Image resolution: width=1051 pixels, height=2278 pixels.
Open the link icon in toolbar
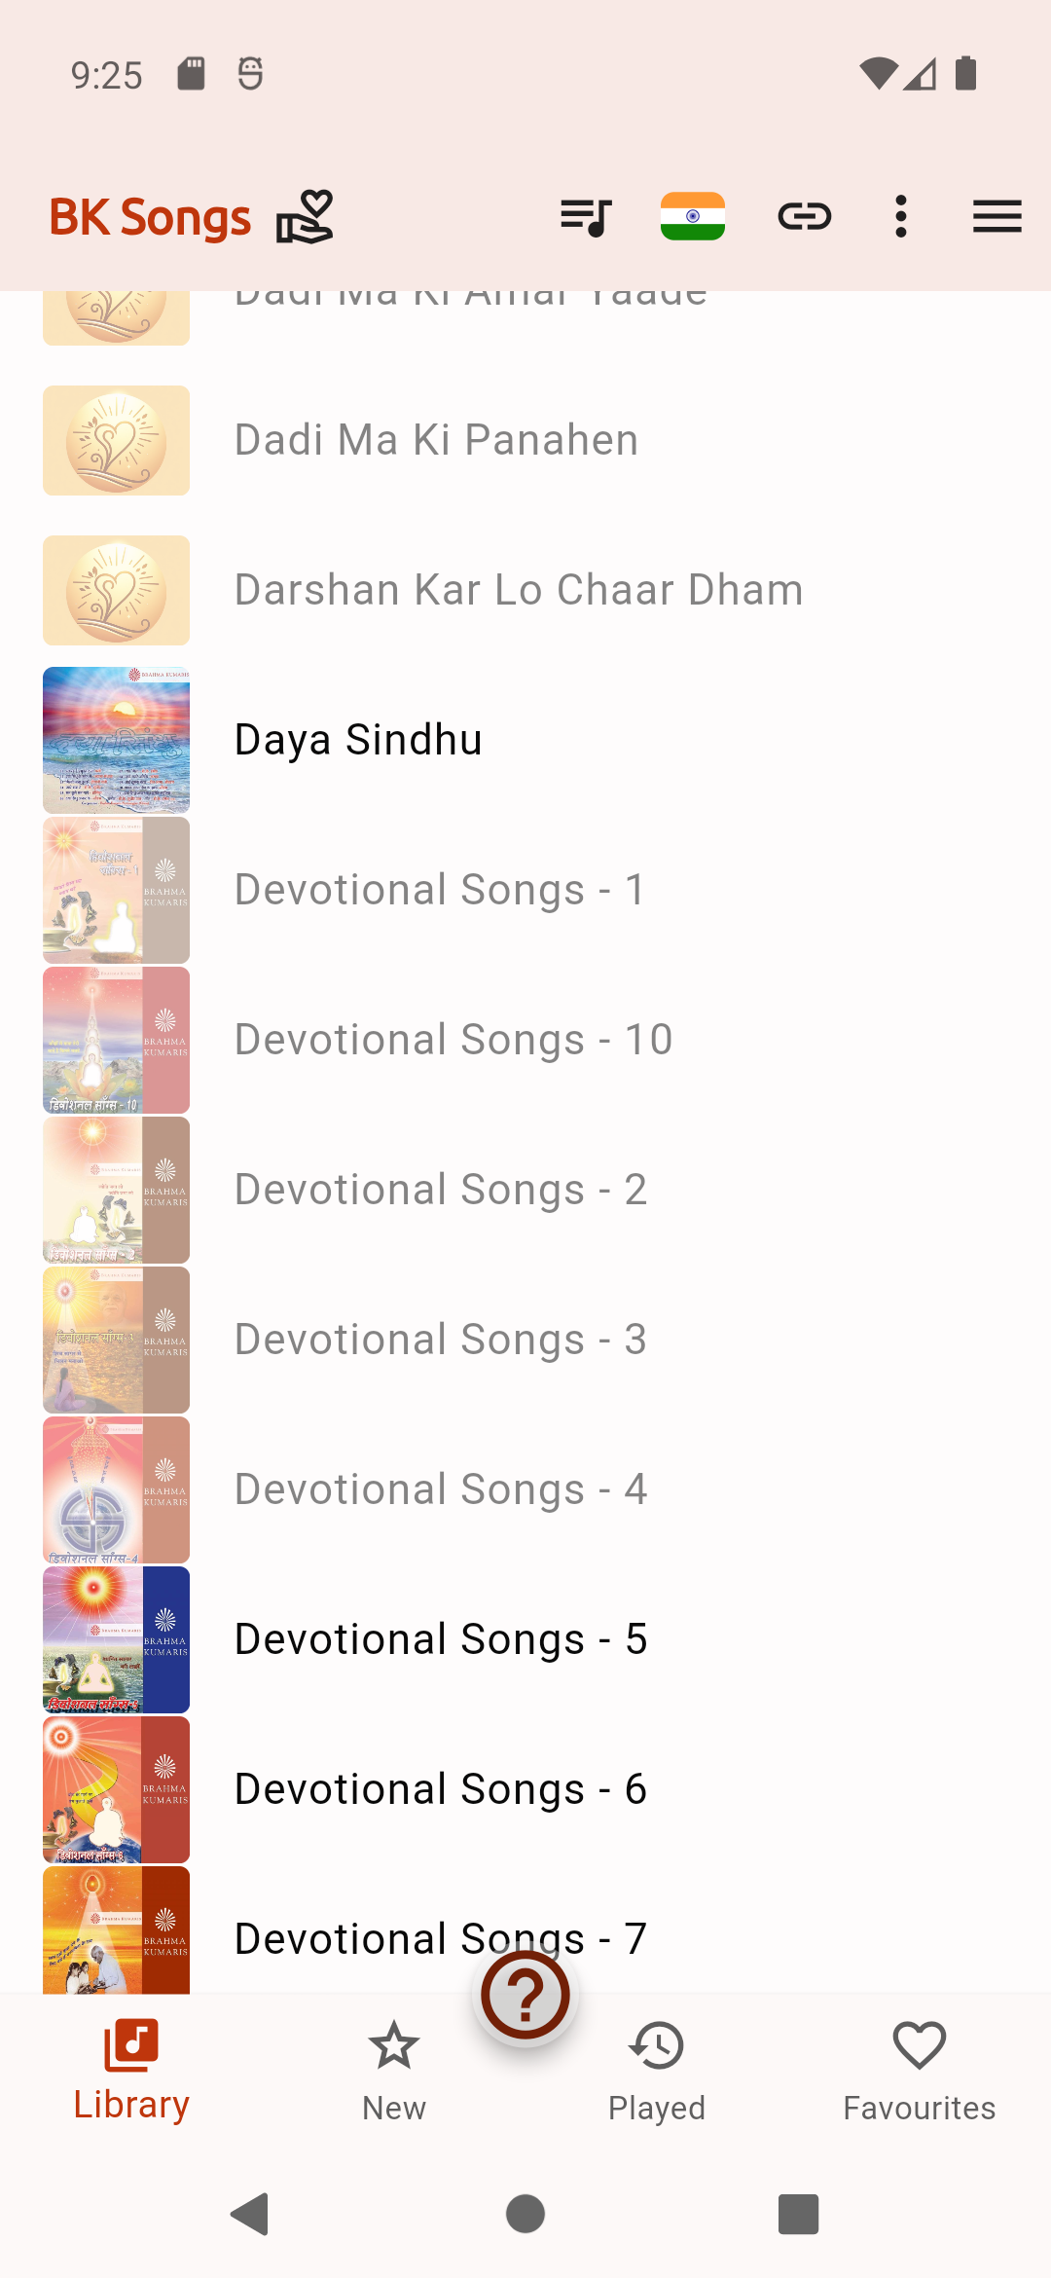click(x=805, y=216)
